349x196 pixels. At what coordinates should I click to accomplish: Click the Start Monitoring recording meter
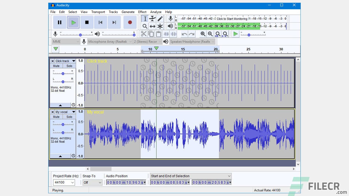(232, 19)
